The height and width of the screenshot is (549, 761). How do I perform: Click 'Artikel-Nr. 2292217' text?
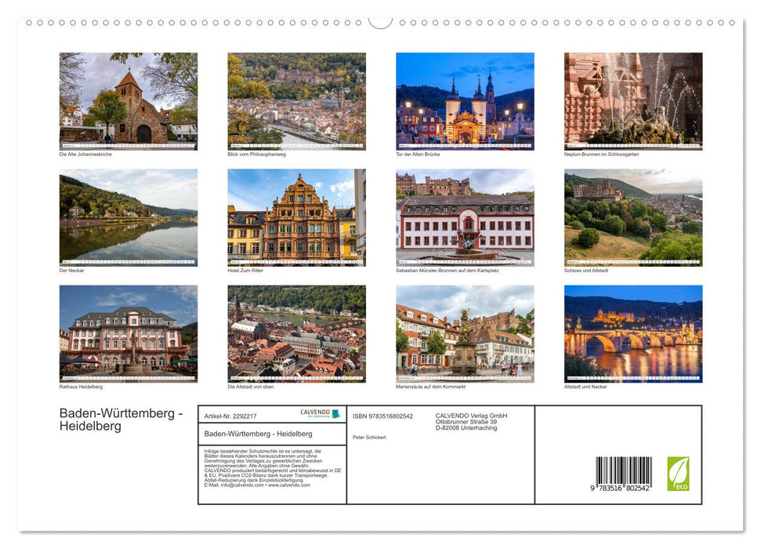tap(230, 416)
